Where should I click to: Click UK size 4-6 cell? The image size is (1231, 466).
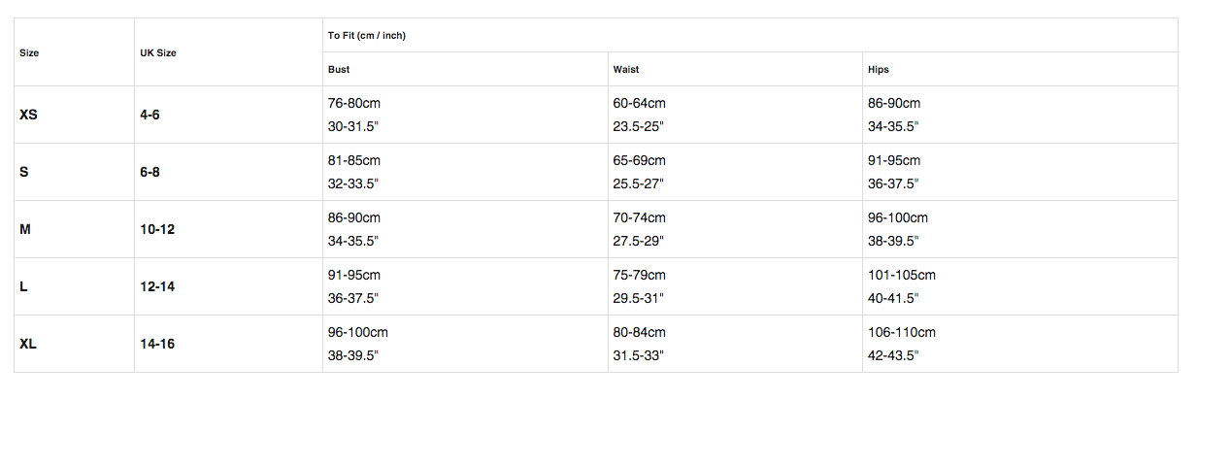coord(150,115)
